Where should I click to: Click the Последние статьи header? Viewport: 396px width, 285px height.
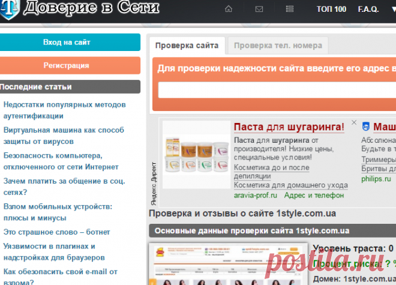coord(70,86)
